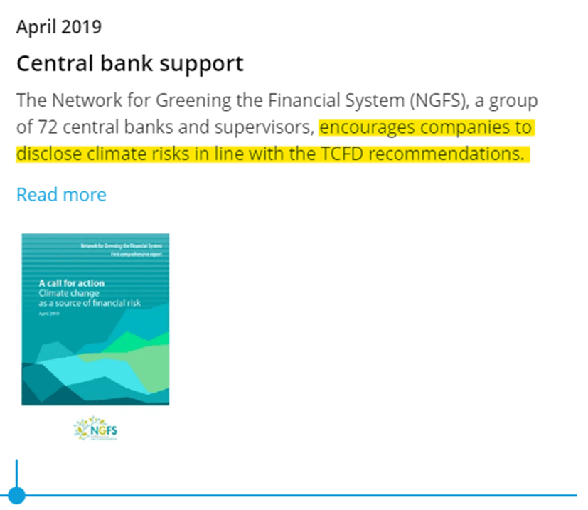Open the Read more link
The image size is (588, 510).
point(61,194)
